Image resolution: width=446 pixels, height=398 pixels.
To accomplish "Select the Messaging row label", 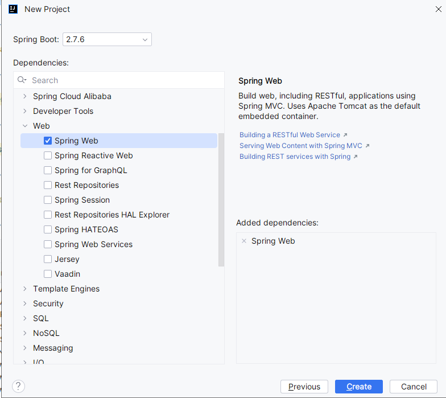I will 53,348.
